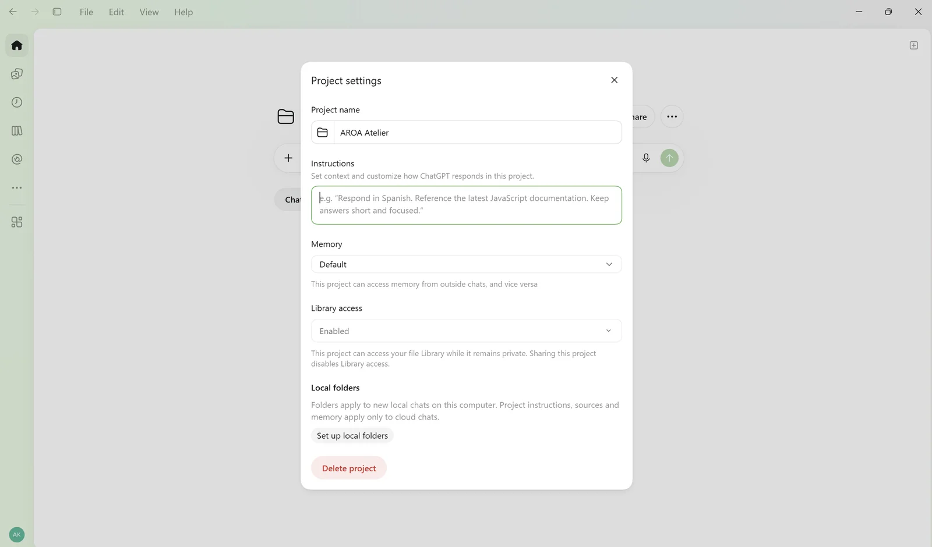The width and height of the screenshot is (932, 547).
Task: Close the Project settings dialog
Action: (614, 80)
